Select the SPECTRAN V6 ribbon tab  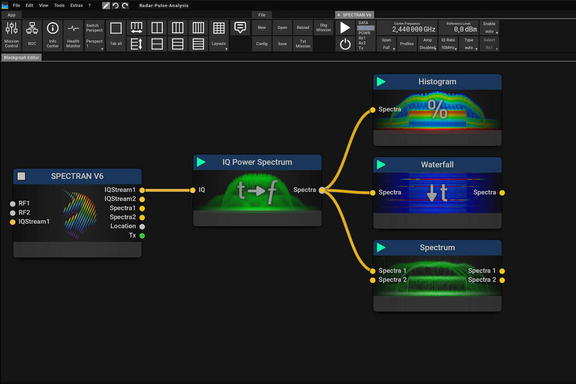click(355, 15)
